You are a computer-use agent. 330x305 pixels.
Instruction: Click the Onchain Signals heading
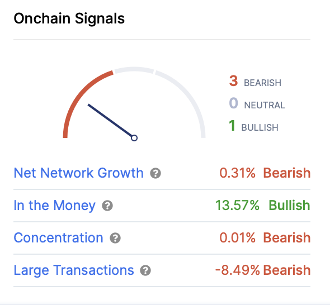[69, 18]
